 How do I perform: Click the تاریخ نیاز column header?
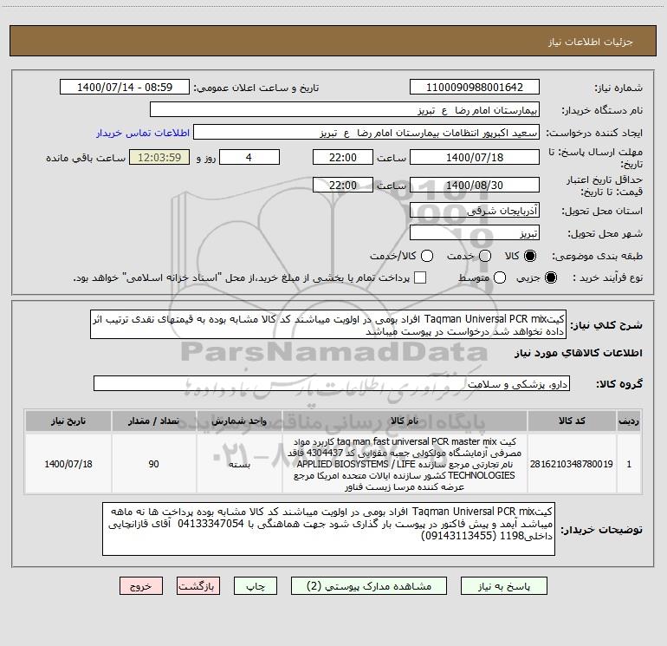coord(68,421)
